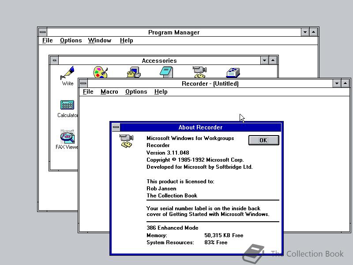Open Recorder's Options menu
The height and width of the screenshot is (265, 353).
click(136, 92)
